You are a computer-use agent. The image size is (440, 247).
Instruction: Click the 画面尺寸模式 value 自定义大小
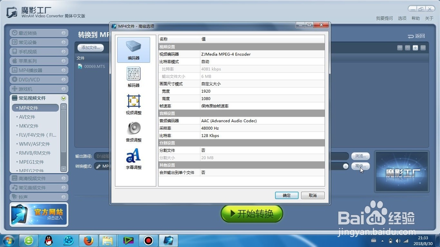(211, 84)
